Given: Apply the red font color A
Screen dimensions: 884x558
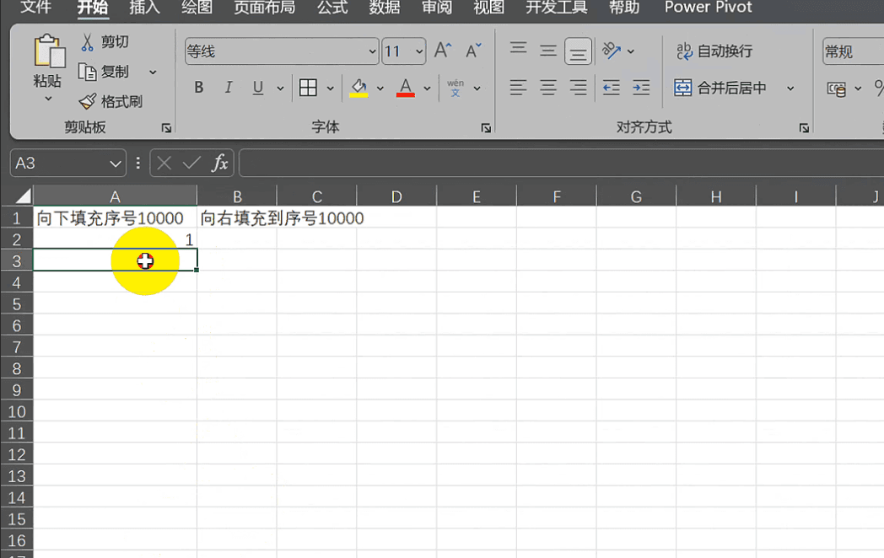Looking at the screenshot, I should point(406,88).
